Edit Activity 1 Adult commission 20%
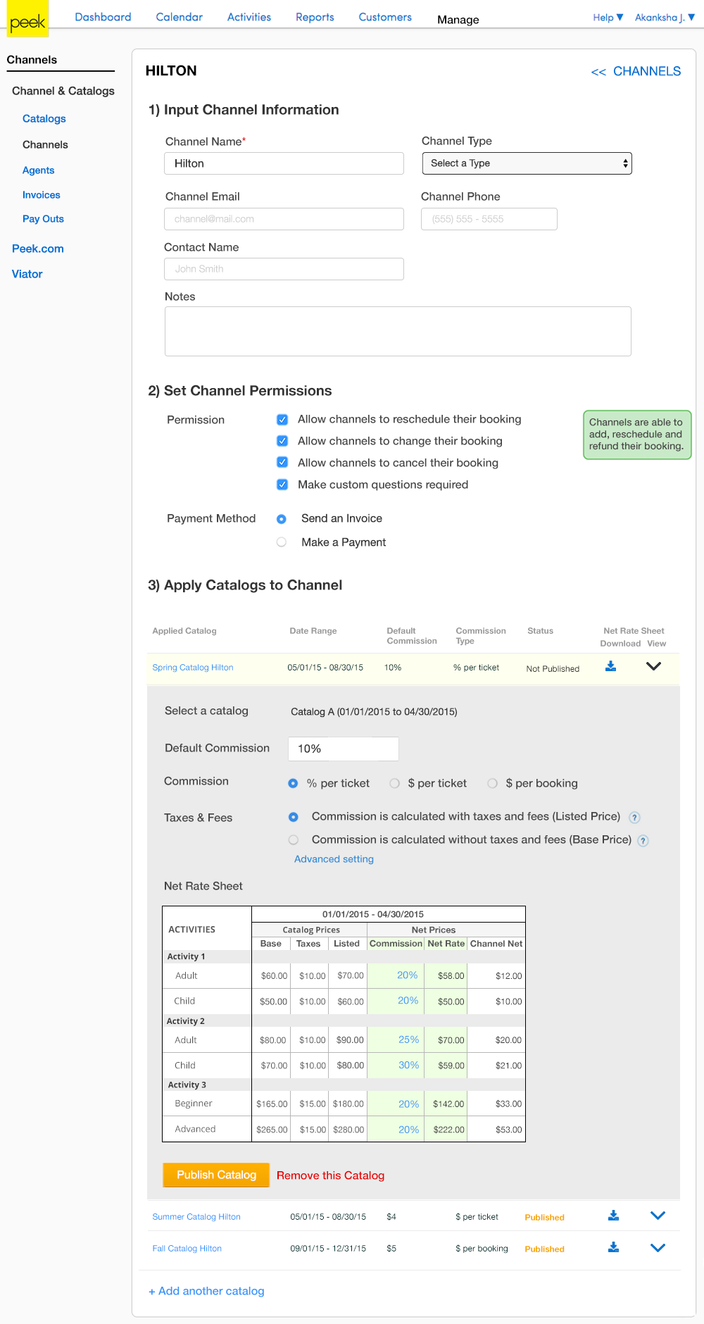Image resolution: width=704 pixels, height=1324 pixels. coord(408,975)
